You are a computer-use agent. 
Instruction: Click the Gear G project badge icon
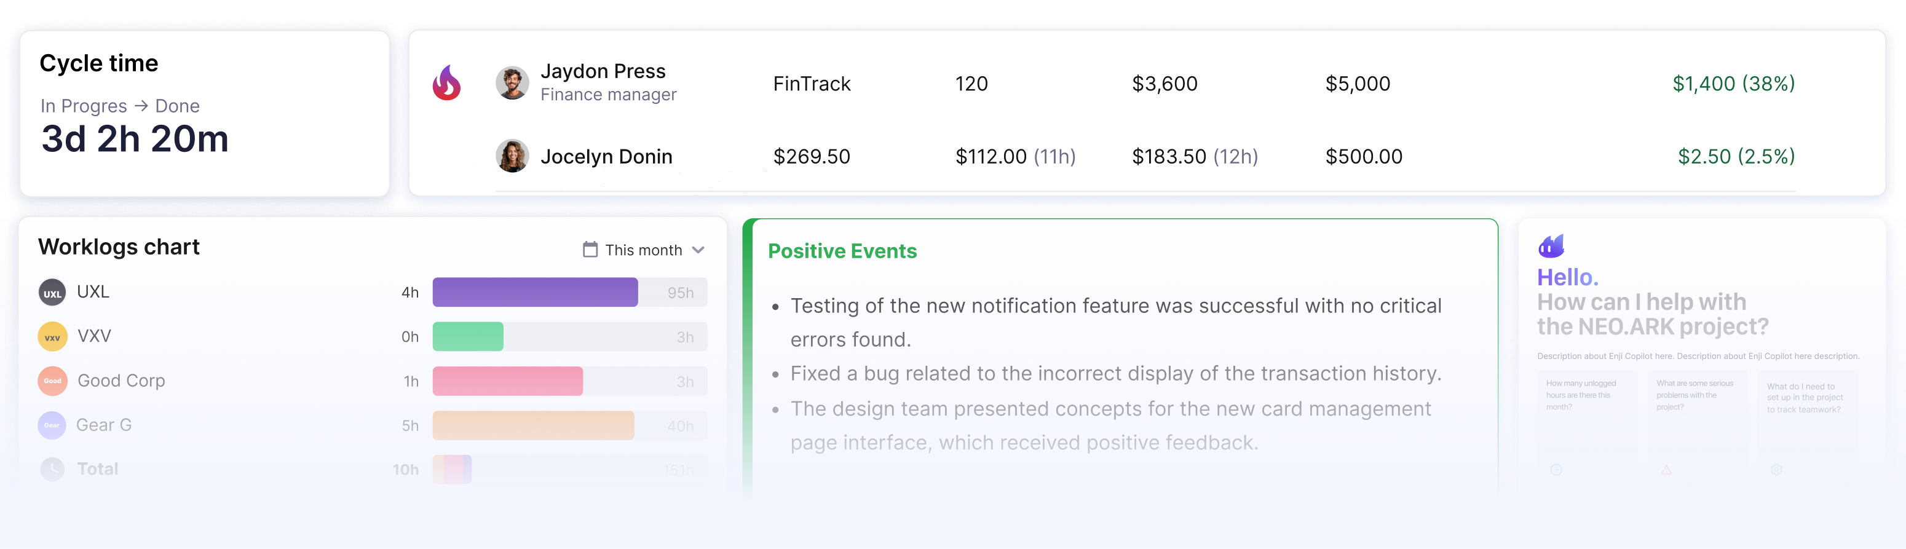coord(52,425)
